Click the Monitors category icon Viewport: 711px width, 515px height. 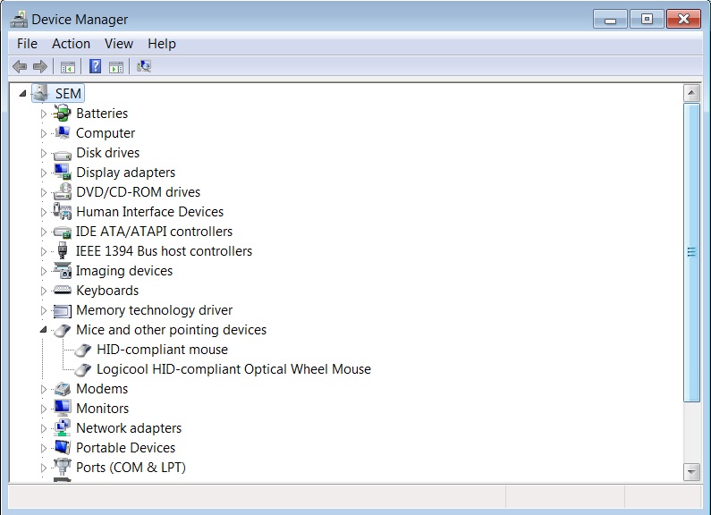62,408
